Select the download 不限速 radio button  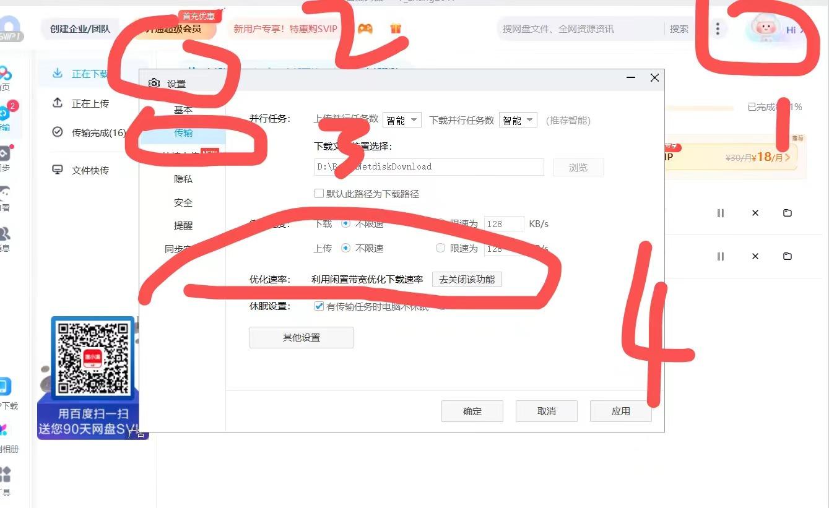pyautogui.click(x=345, y=223)
